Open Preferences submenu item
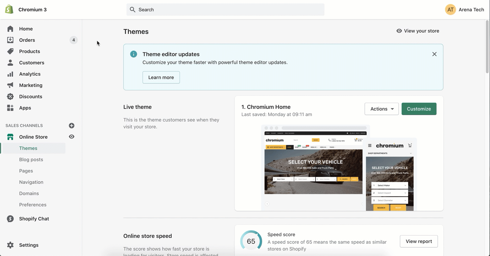The width and height of the screenshot is (490, 256). click(33, 205)
